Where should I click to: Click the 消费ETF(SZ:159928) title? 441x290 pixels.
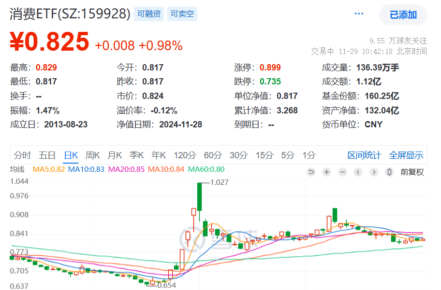70,14
